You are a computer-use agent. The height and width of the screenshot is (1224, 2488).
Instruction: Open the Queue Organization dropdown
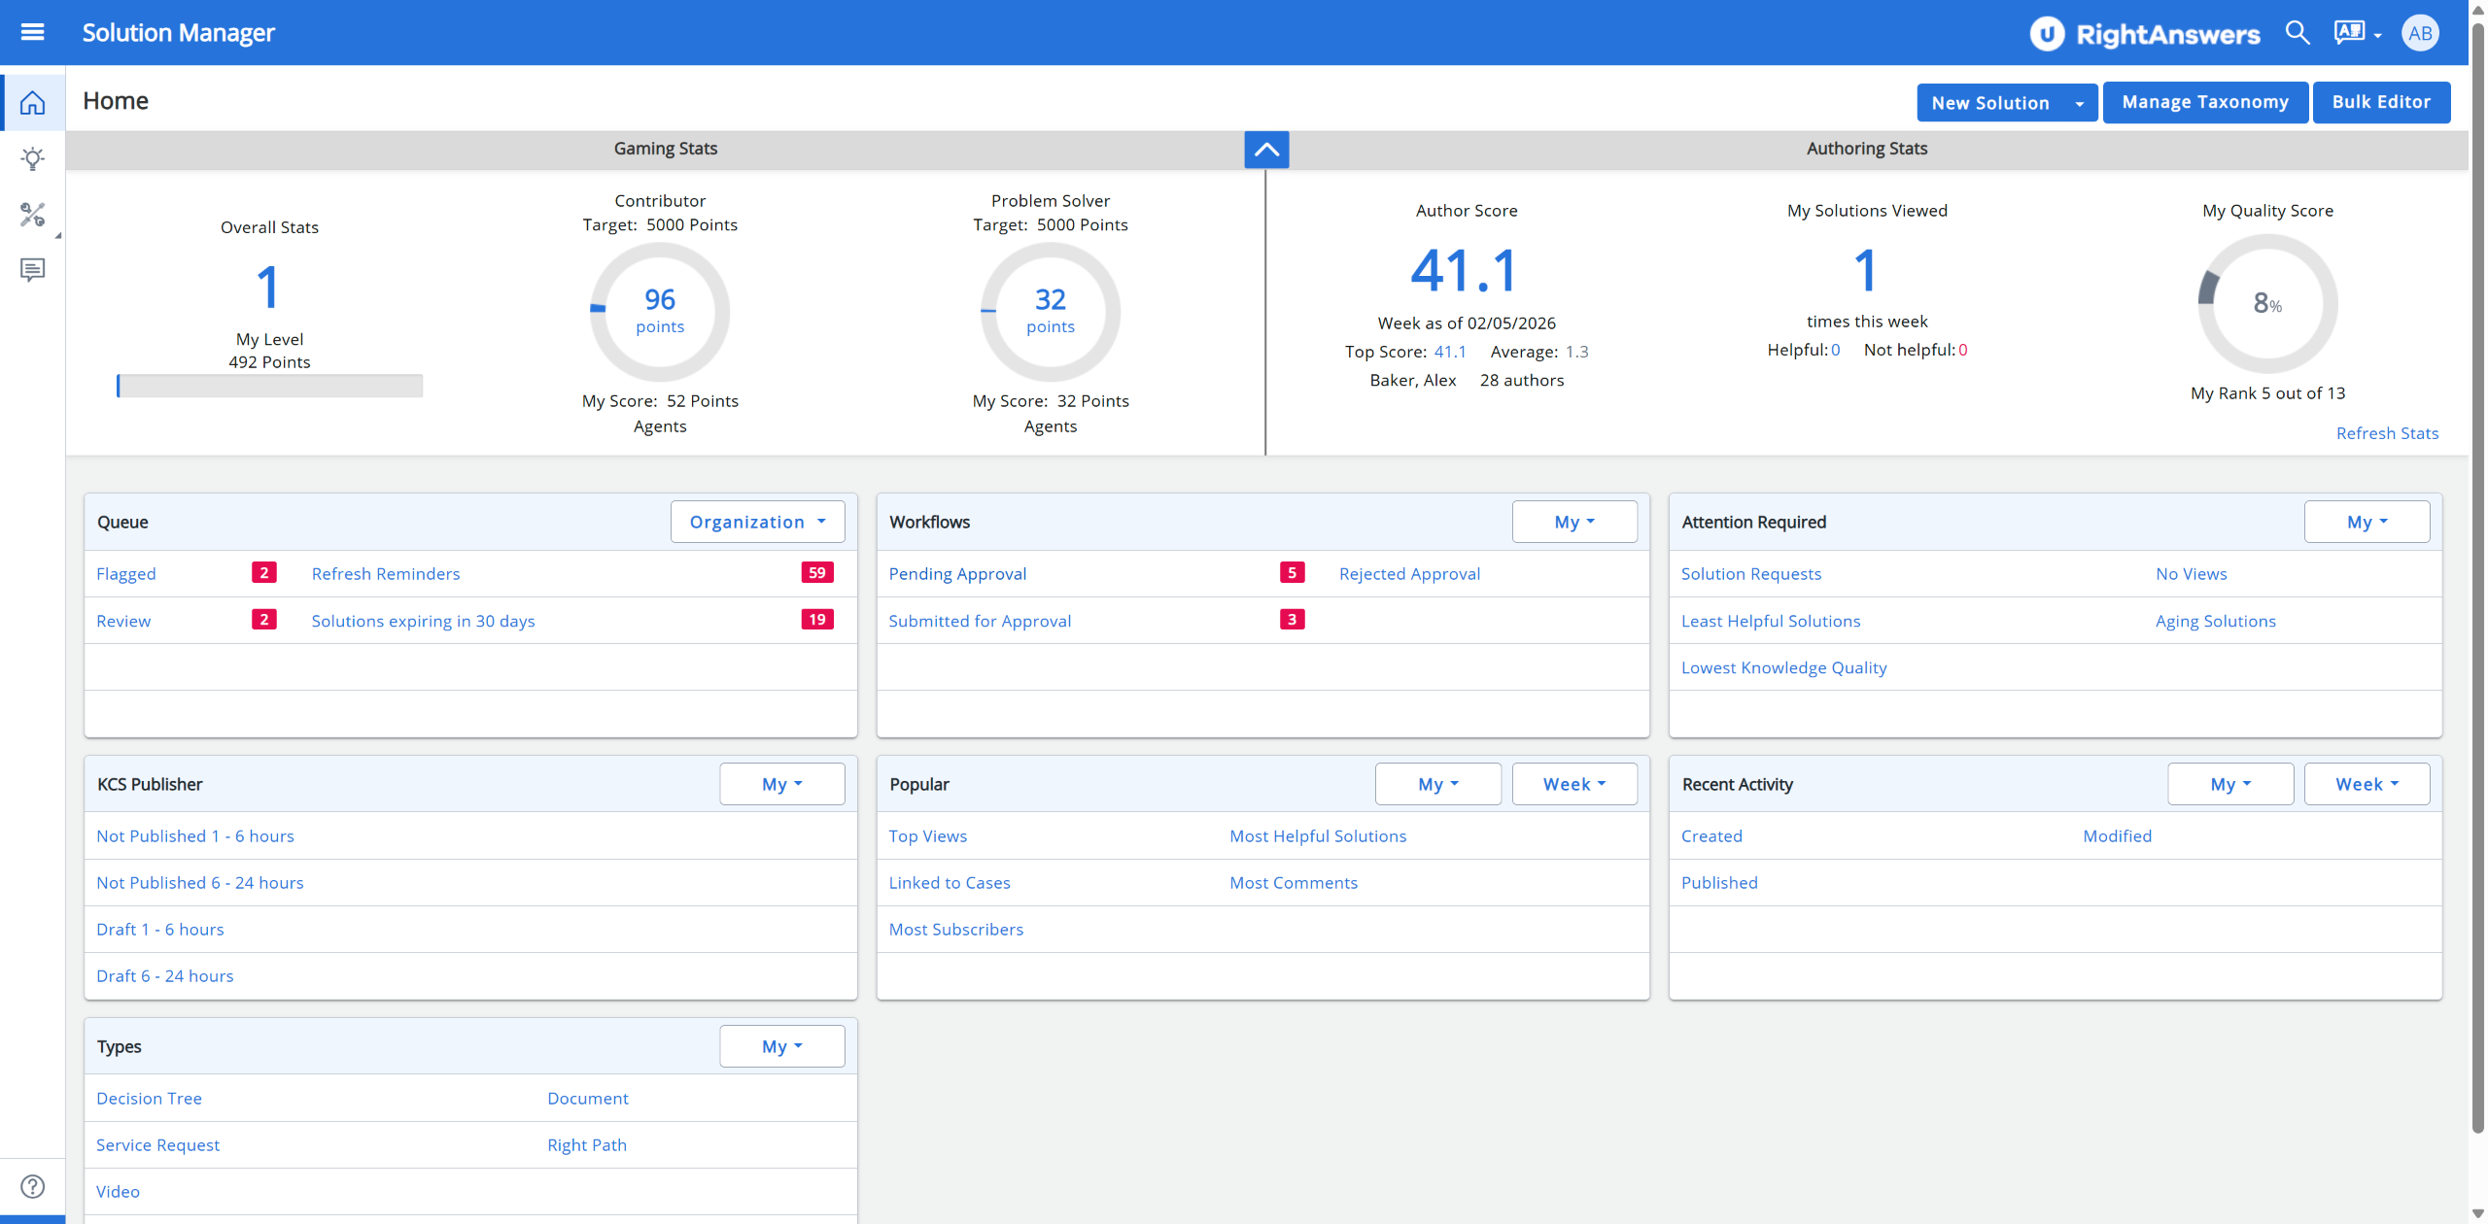point(757,522)
